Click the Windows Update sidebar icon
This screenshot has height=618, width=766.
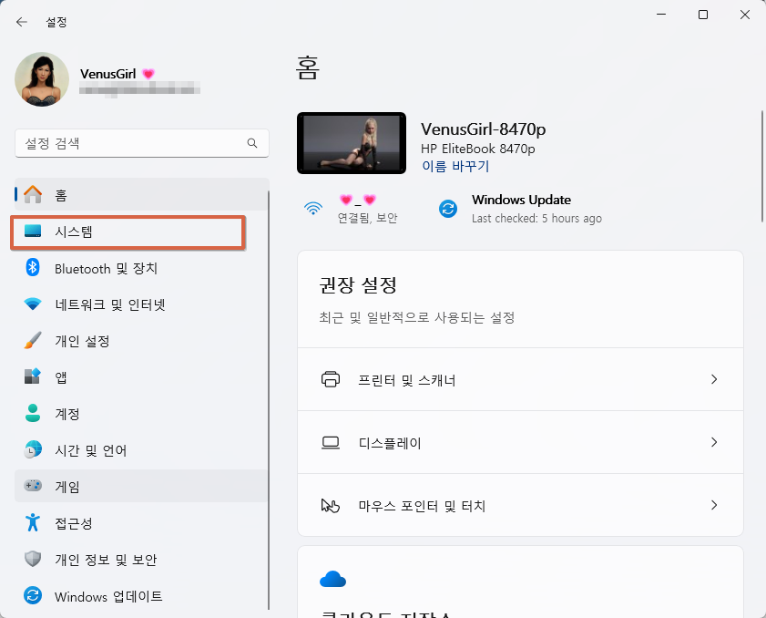click(33, 595)
